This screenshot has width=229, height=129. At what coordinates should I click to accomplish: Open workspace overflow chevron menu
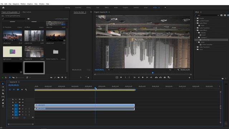tap(165, 8)
